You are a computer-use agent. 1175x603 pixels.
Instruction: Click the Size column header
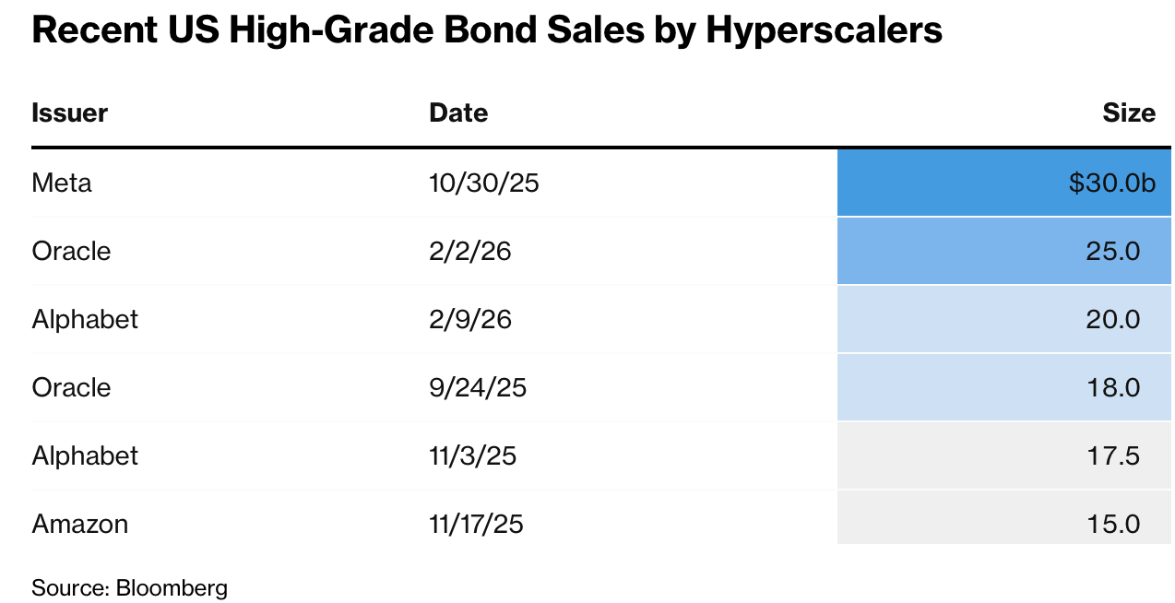pyautogui.click(x=1128, y=113)
